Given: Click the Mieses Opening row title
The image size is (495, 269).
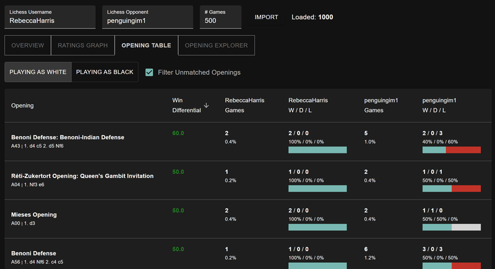Looking at the screenshot, I should pyautogui.click(x=34, y=215).
